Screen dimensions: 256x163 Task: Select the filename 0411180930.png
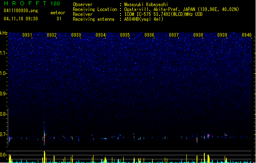coord(21,11)
